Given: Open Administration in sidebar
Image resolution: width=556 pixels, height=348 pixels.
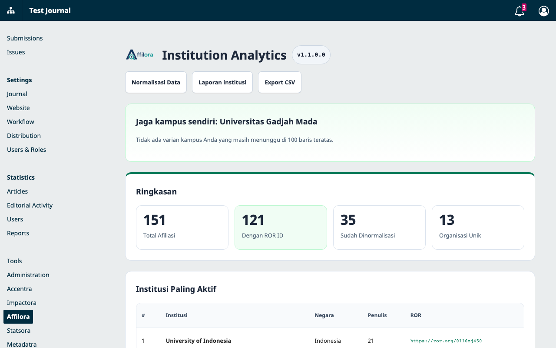Looking at the screenshot, I should pyautogui.click(x=28, y=275).
